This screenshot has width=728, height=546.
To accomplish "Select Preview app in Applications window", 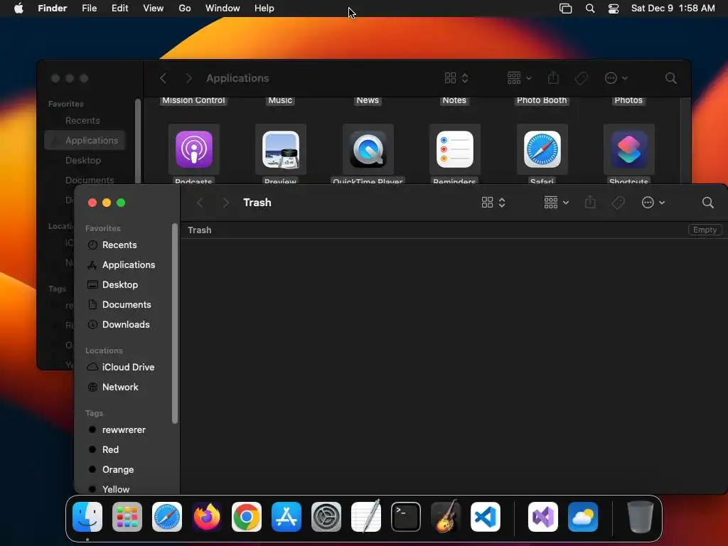I will (x=281, y=149).
